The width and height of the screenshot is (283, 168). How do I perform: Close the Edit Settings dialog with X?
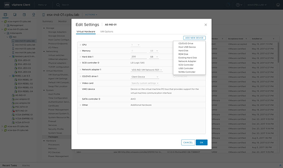click(x=206, y=25)
